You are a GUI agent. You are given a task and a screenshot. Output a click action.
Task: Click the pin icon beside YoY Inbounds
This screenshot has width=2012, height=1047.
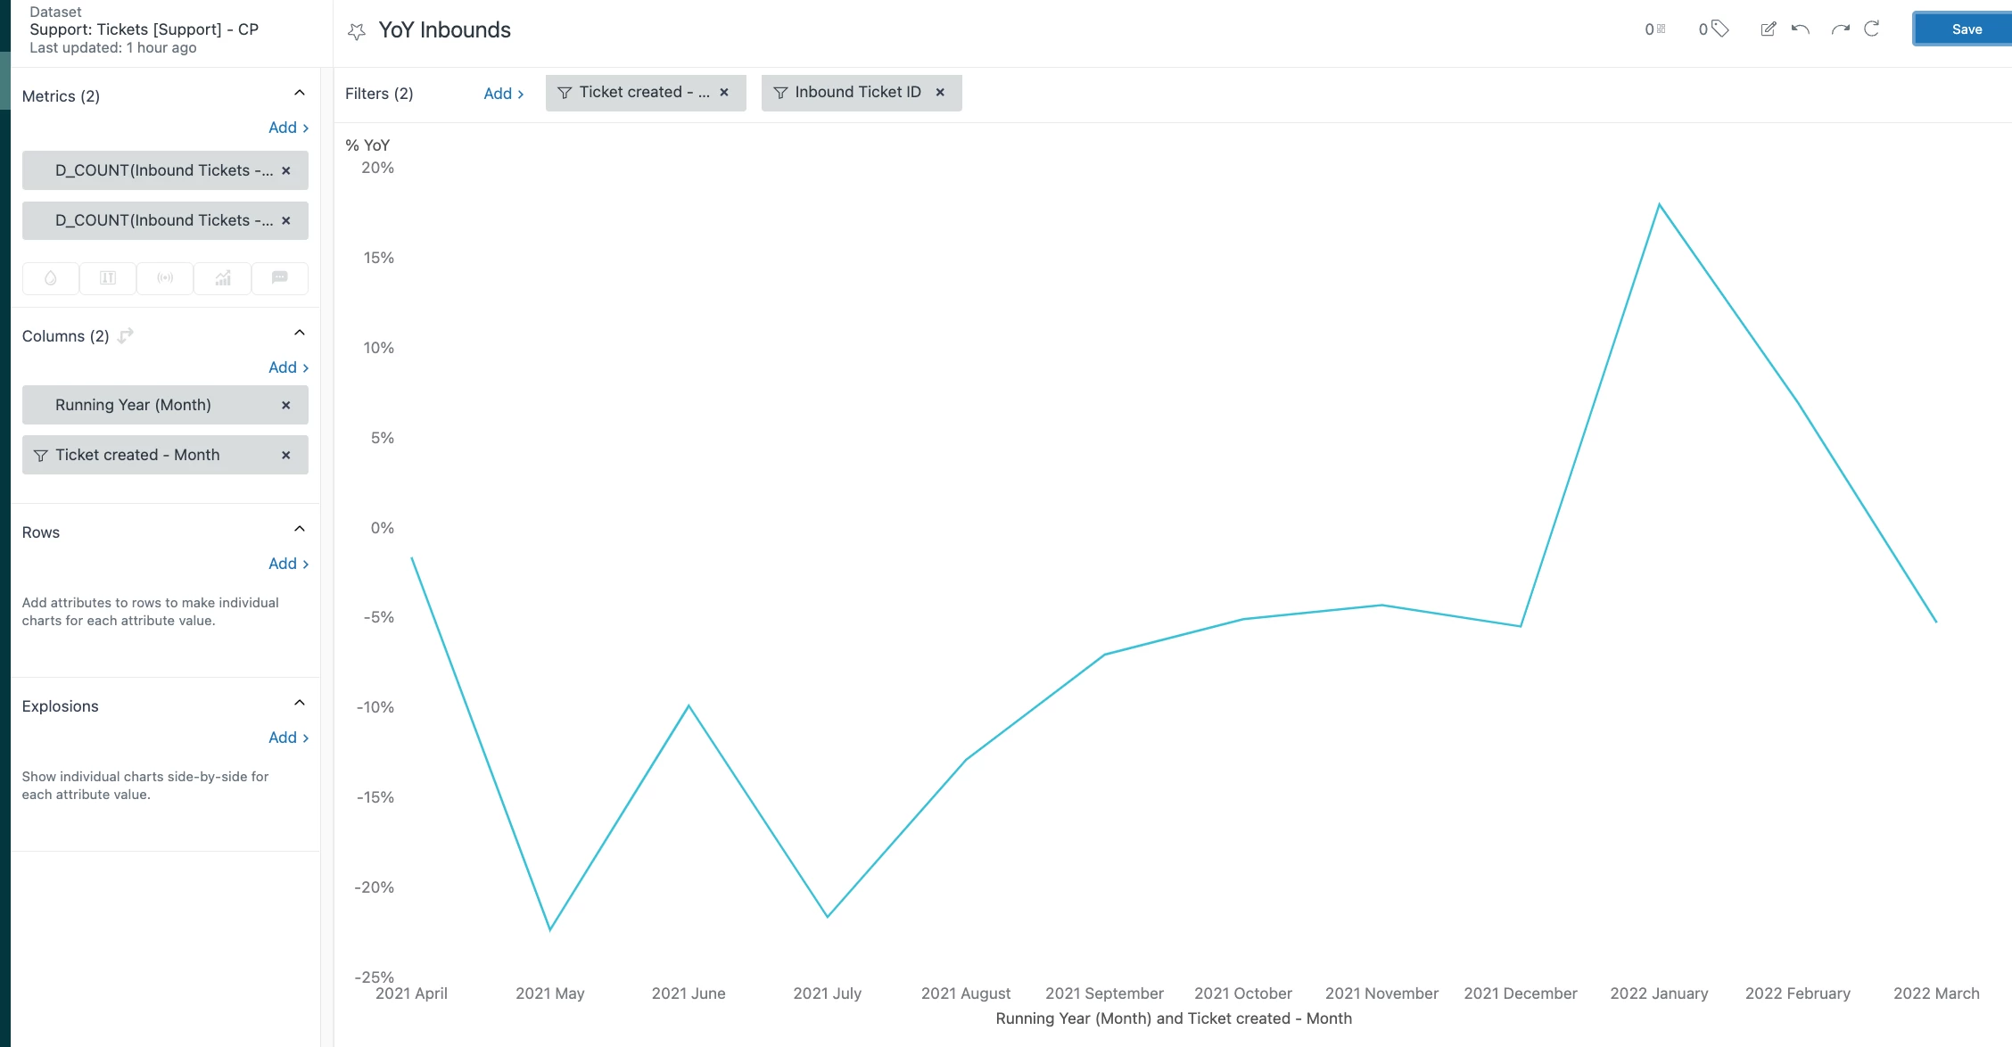click(357, 31)
